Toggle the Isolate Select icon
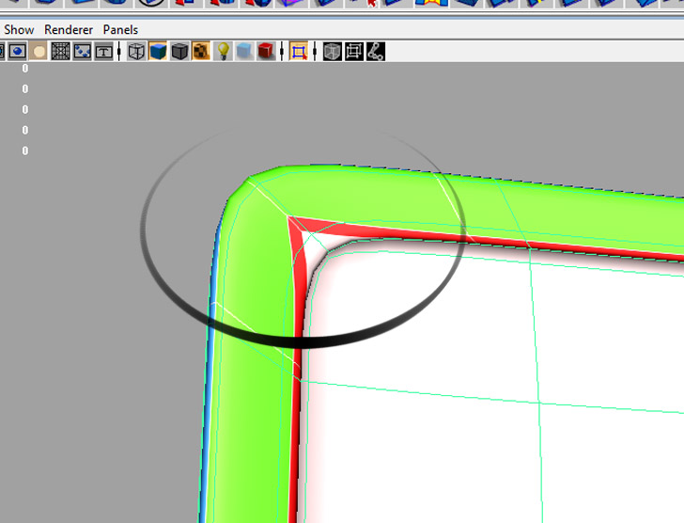The width and height of the screenshot is (684, 523). coord(299,52)
